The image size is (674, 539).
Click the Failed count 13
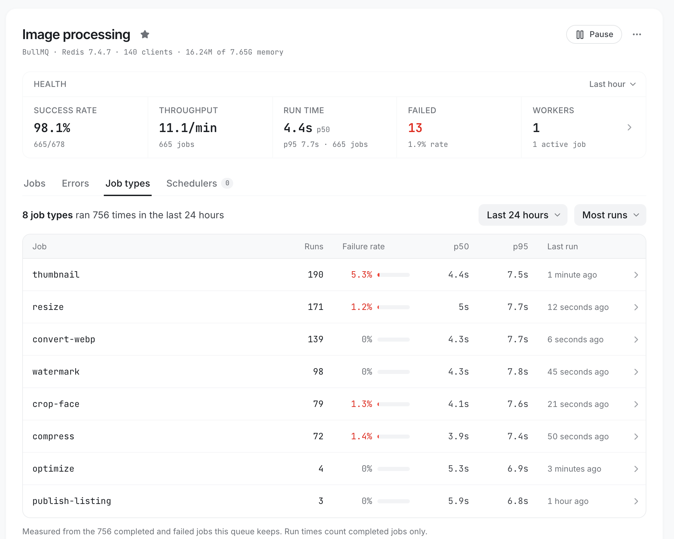(415, 128)
